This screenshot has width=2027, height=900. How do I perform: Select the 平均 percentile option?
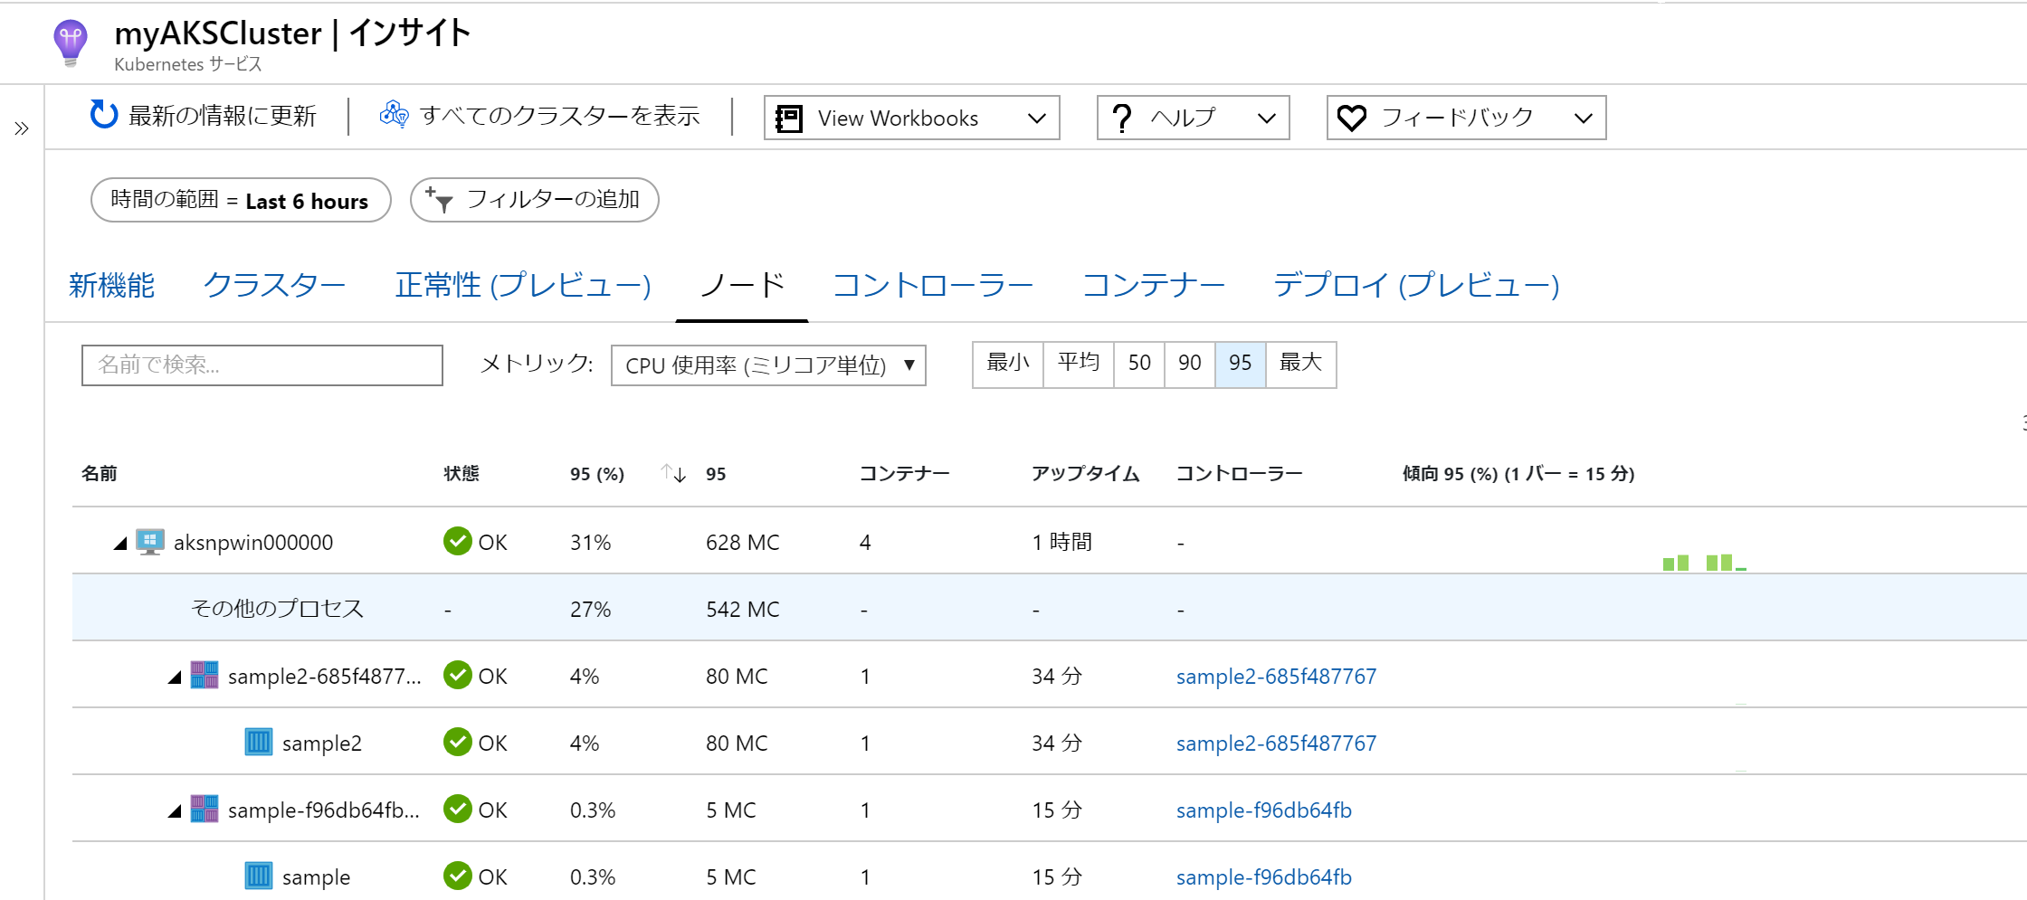click(x=1079, y=364)
